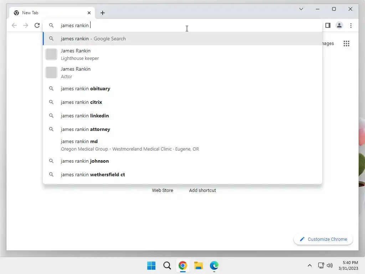The image size is (365, 274).
Task: Click search icon beside 'james rankin attorney'
Action: [51, 129]
